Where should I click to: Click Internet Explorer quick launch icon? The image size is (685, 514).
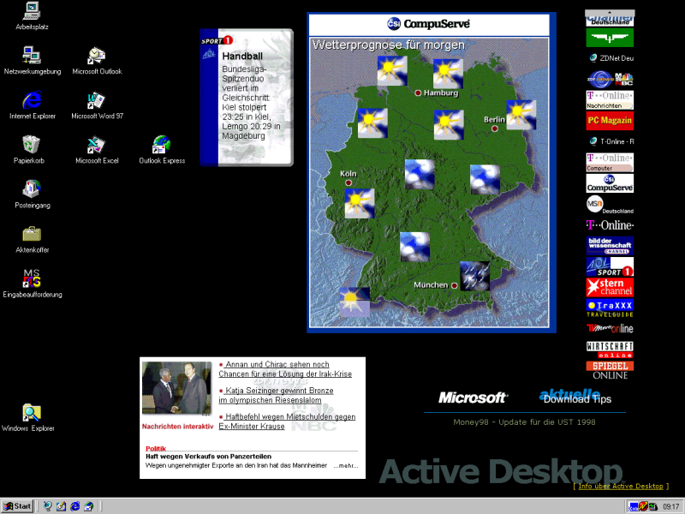pyautogui.click(x=74, y=506)
